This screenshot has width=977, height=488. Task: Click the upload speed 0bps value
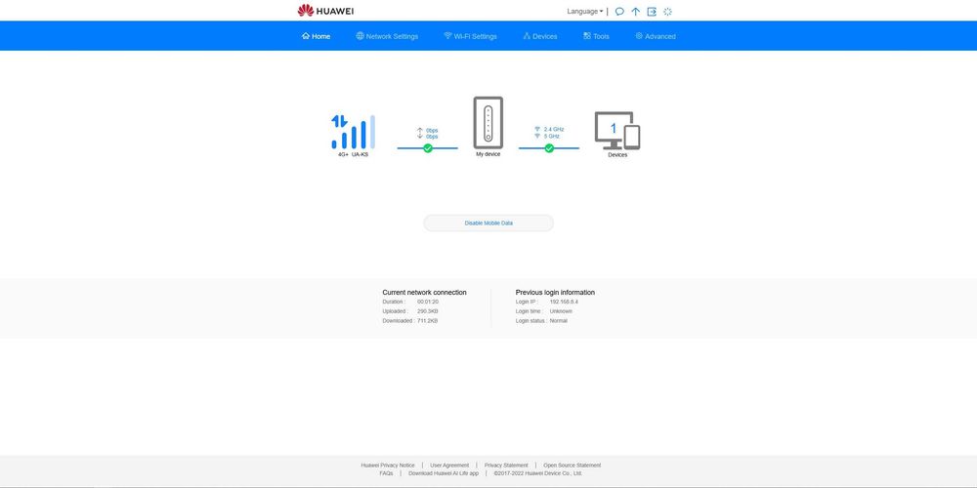click(x=432, y=130)
